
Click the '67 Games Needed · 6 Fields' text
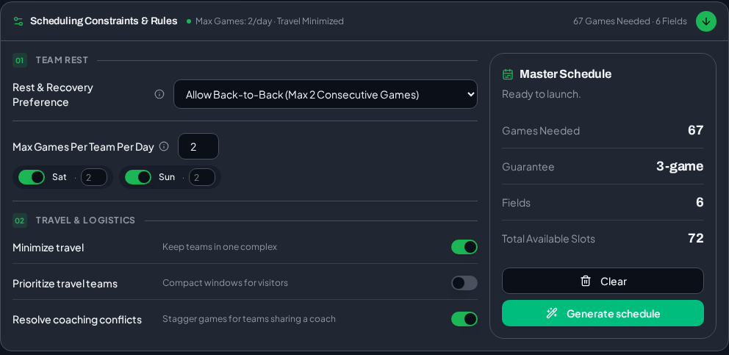click(x=630, y=21)
